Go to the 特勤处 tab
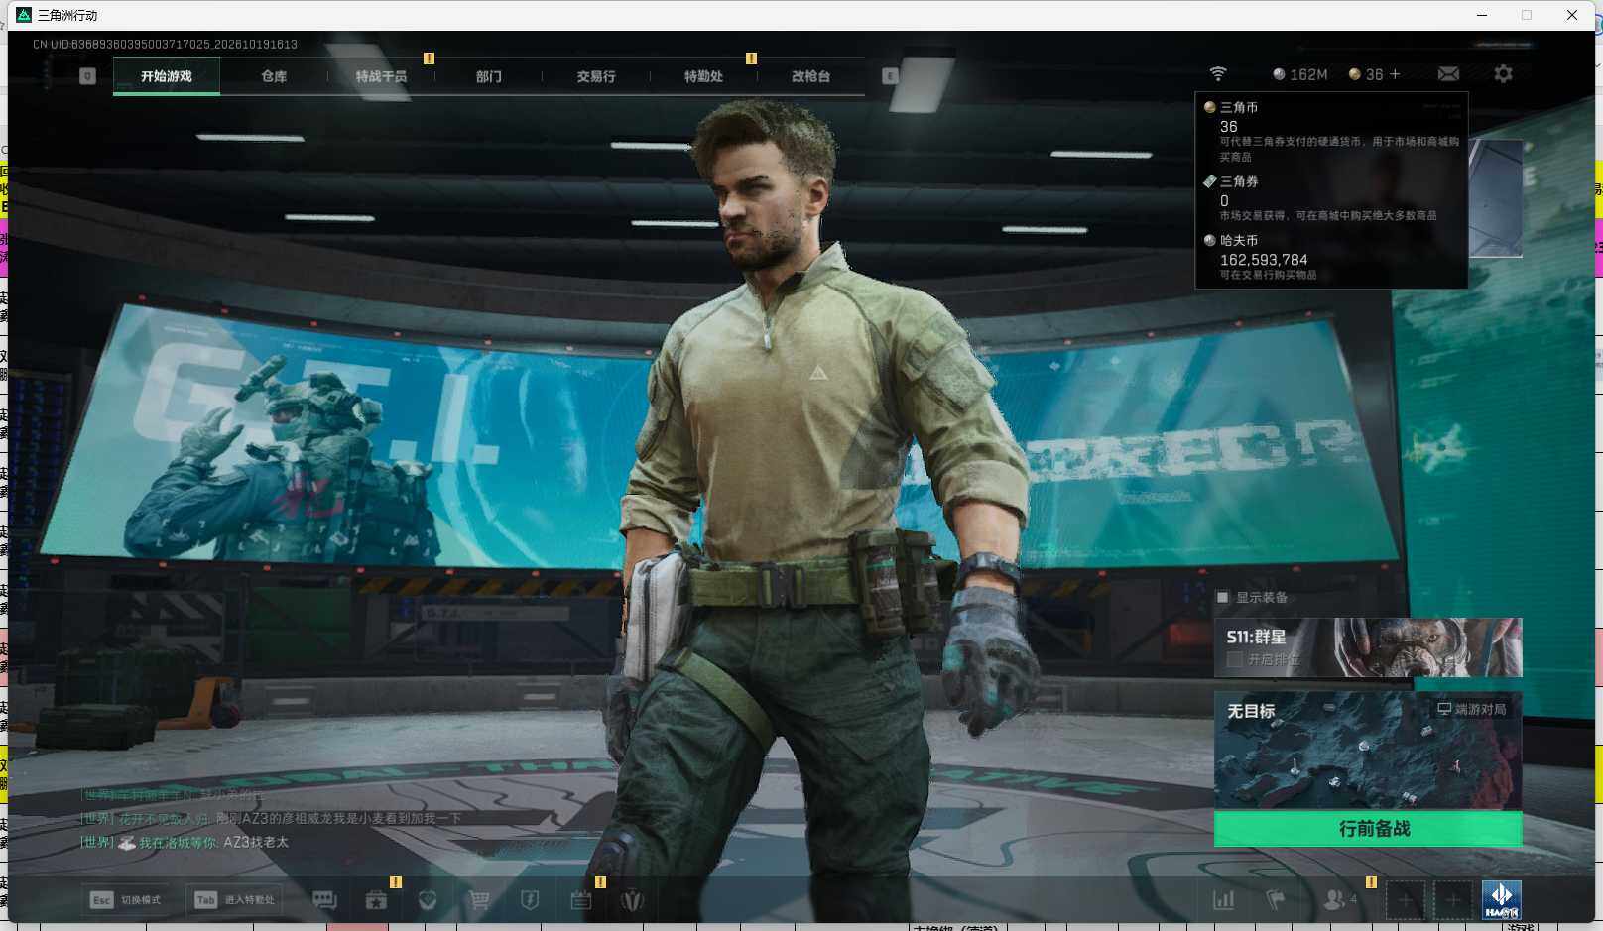Image resolution: width=1603 pixels, height=931 pixels. pyautogui.click(x=703, y=76)
